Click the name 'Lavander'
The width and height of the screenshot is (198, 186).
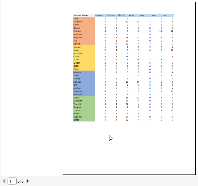click(x=78, y=22)
